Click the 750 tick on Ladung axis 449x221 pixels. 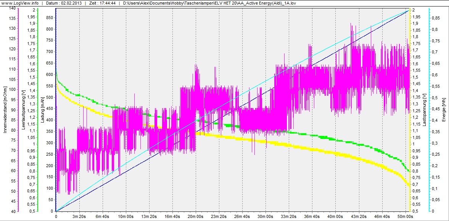50,40
